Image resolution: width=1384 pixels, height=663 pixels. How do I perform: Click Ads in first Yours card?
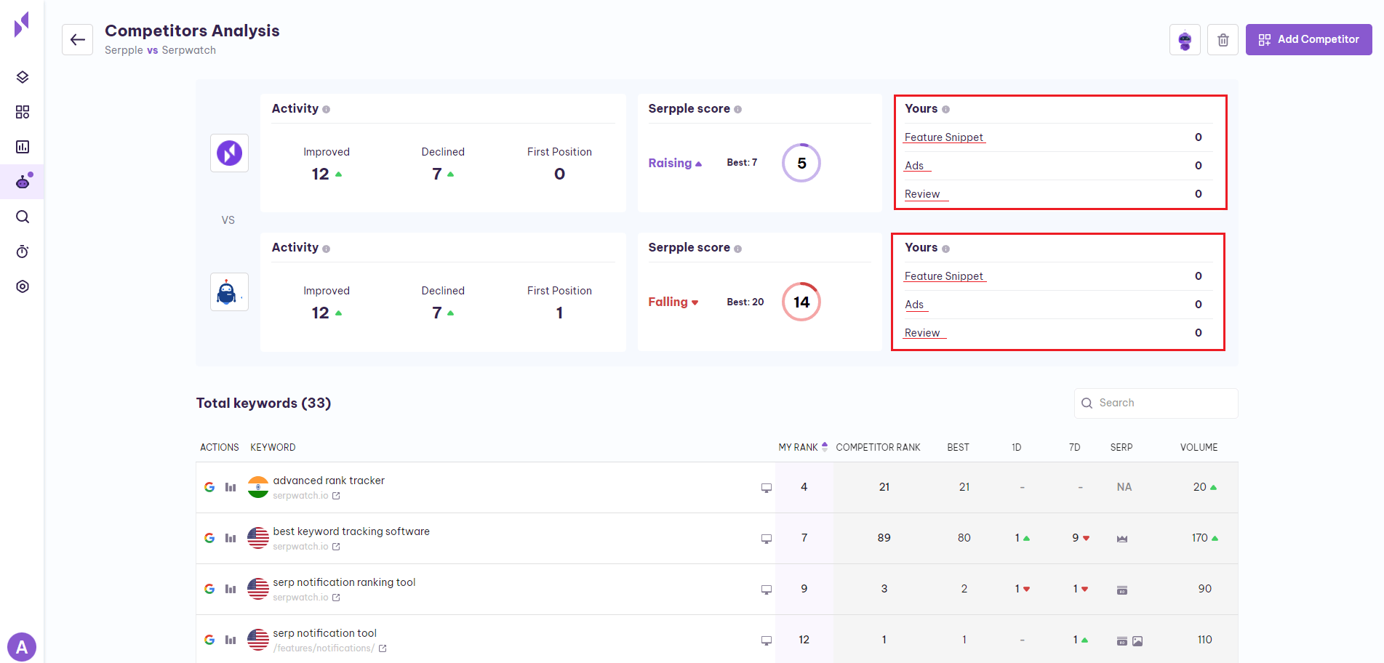coord(914,166)
